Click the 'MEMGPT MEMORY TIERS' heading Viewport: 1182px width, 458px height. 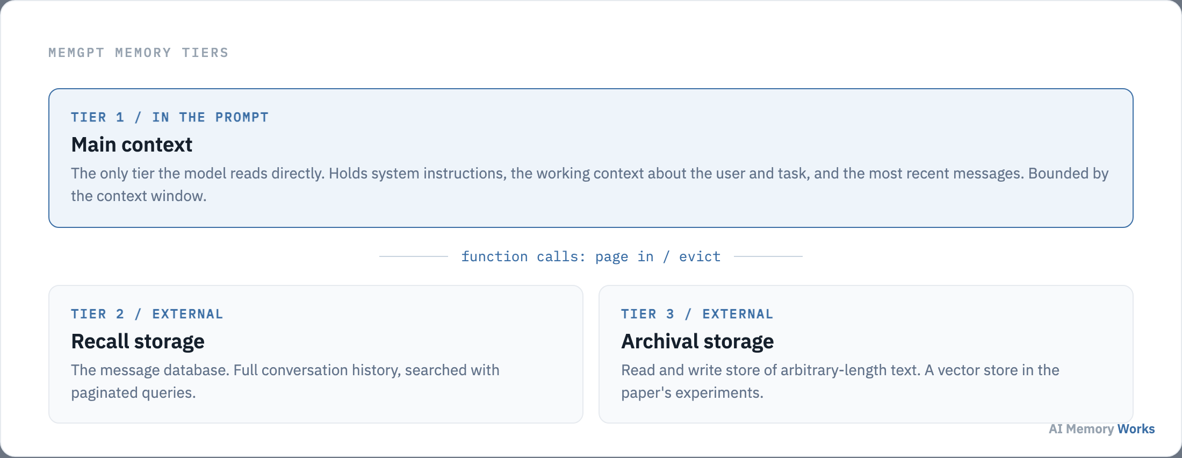tap(139, 53)
